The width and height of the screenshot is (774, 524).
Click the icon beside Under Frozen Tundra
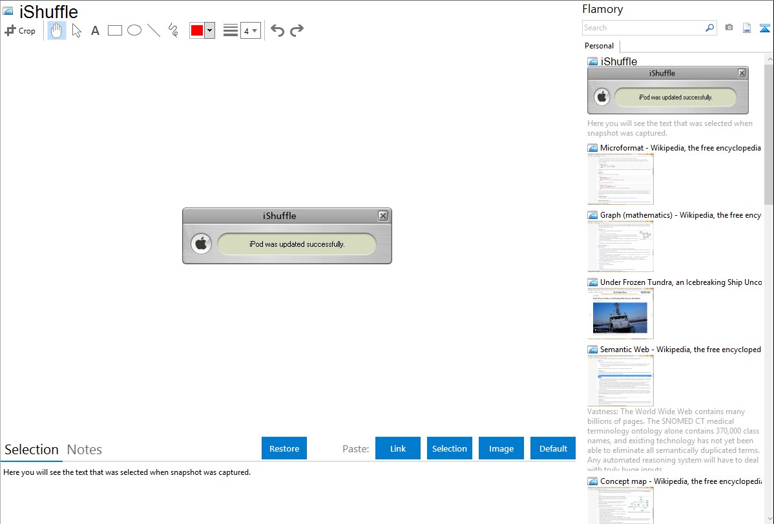pos(593,282)
